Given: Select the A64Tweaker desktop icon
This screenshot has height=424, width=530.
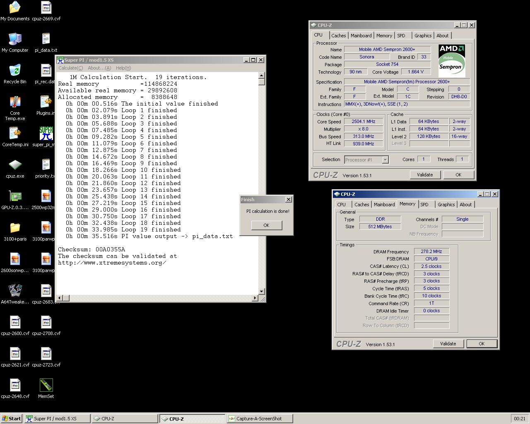Looking at the screenshot, I should pyautogui.click(x=15, y=294).
